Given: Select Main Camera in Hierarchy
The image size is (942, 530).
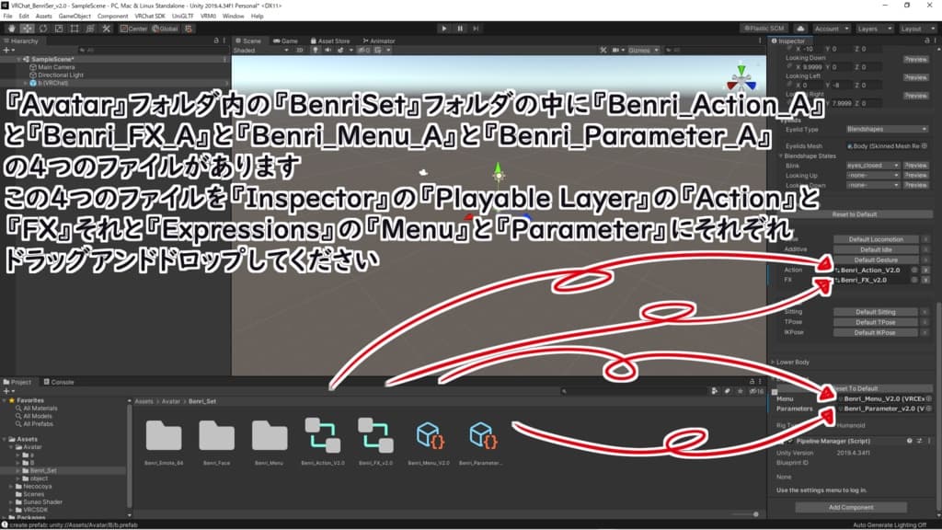Looking at the screenshot, I should [x=56, y=67].
